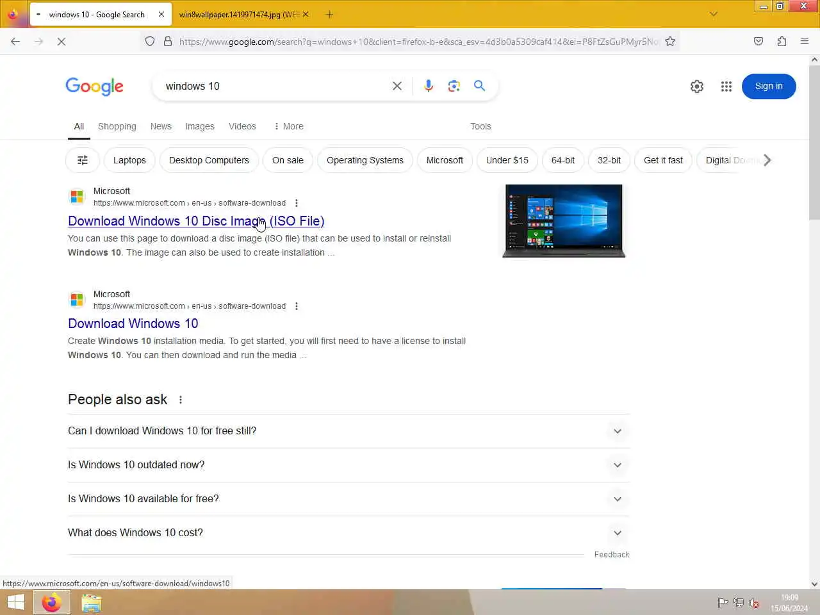Select the All results tab
Viewport: 820px width, 615px height.
tap(79, 126)
